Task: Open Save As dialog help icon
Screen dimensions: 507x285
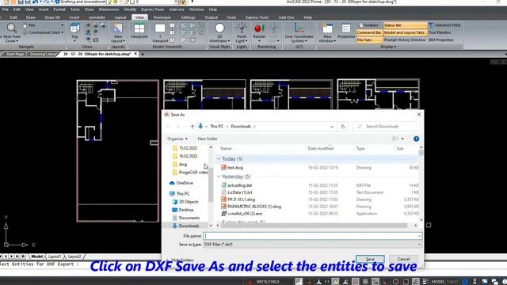Action: [x=416, y=139]
